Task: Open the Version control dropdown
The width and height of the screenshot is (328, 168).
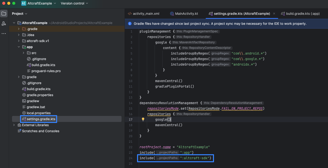Action: pyautogui.click(x=74, y=3)
